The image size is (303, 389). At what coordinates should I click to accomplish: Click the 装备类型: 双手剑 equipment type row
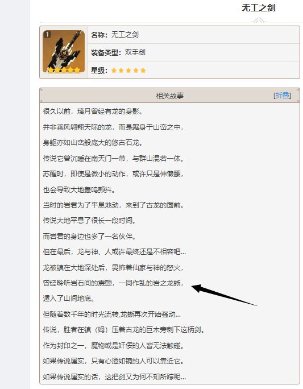point(194,52)
